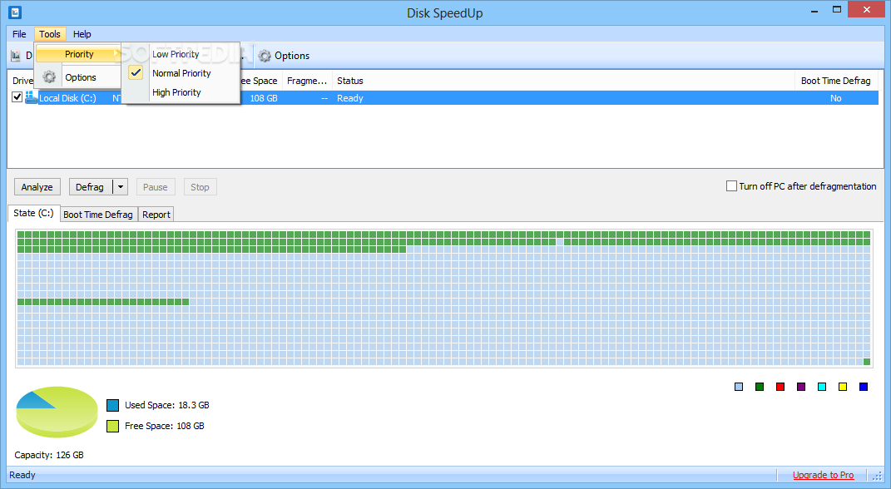
Task: Switch to the Report tab
Action: coord(156,214)
